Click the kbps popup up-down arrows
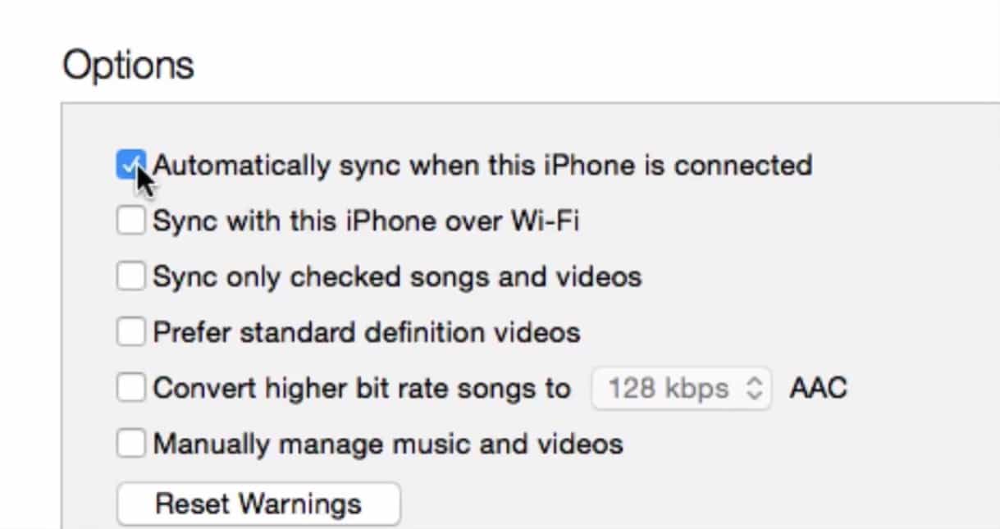The width and height of the screenshot is (1000, 529). click(x=755, y=388)
